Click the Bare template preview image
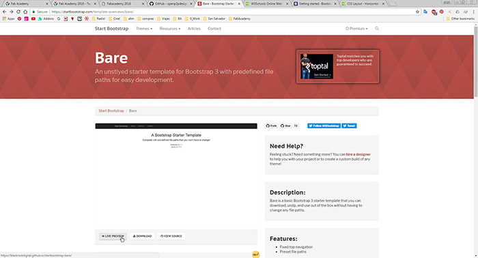Viewport: 478px width, 258px height. [x=176, y=176]
